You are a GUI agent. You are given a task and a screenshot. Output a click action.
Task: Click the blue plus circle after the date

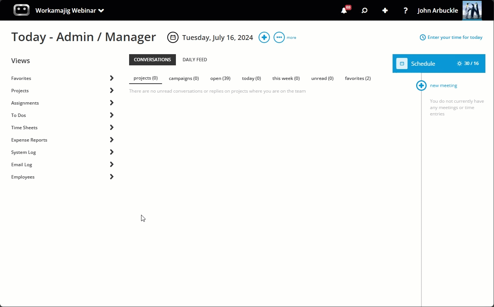click(264, 37)
